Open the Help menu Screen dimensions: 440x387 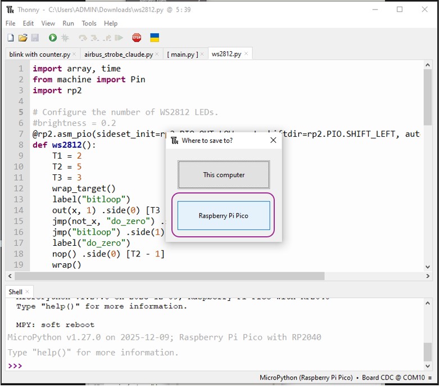(111, 23)
